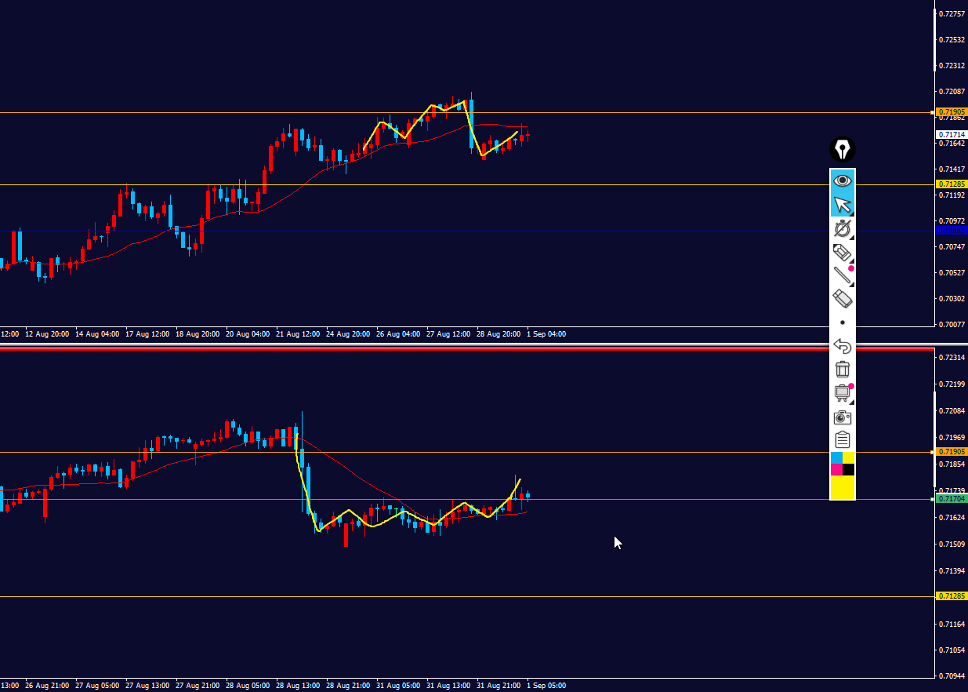Pick the black color swatch
This screenshot has width=968, height=692.
point(849,469)
